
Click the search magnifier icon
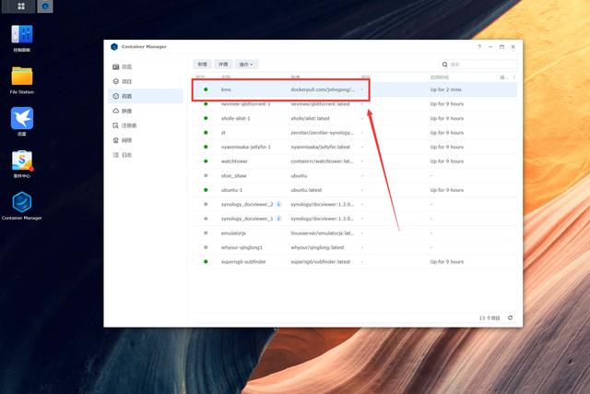coord(444,65)
